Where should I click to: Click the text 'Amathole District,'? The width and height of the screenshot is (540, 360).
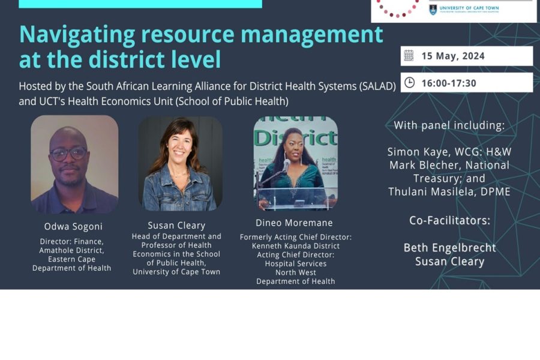coord(71,250)
